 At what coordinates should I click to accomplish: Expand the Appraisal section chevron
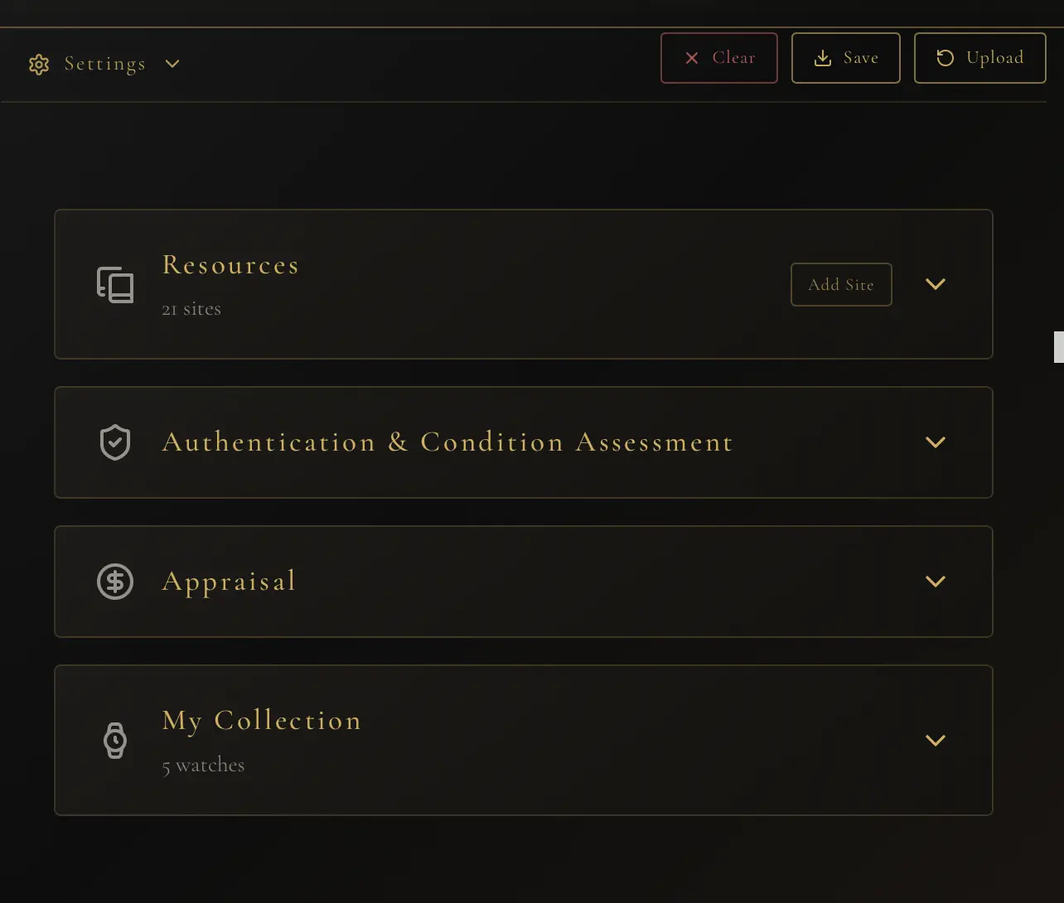pos(936,582)
